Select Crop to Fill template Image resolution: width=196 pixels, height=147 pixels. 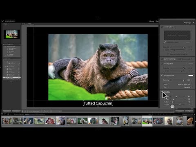click(x=11, y=50)
